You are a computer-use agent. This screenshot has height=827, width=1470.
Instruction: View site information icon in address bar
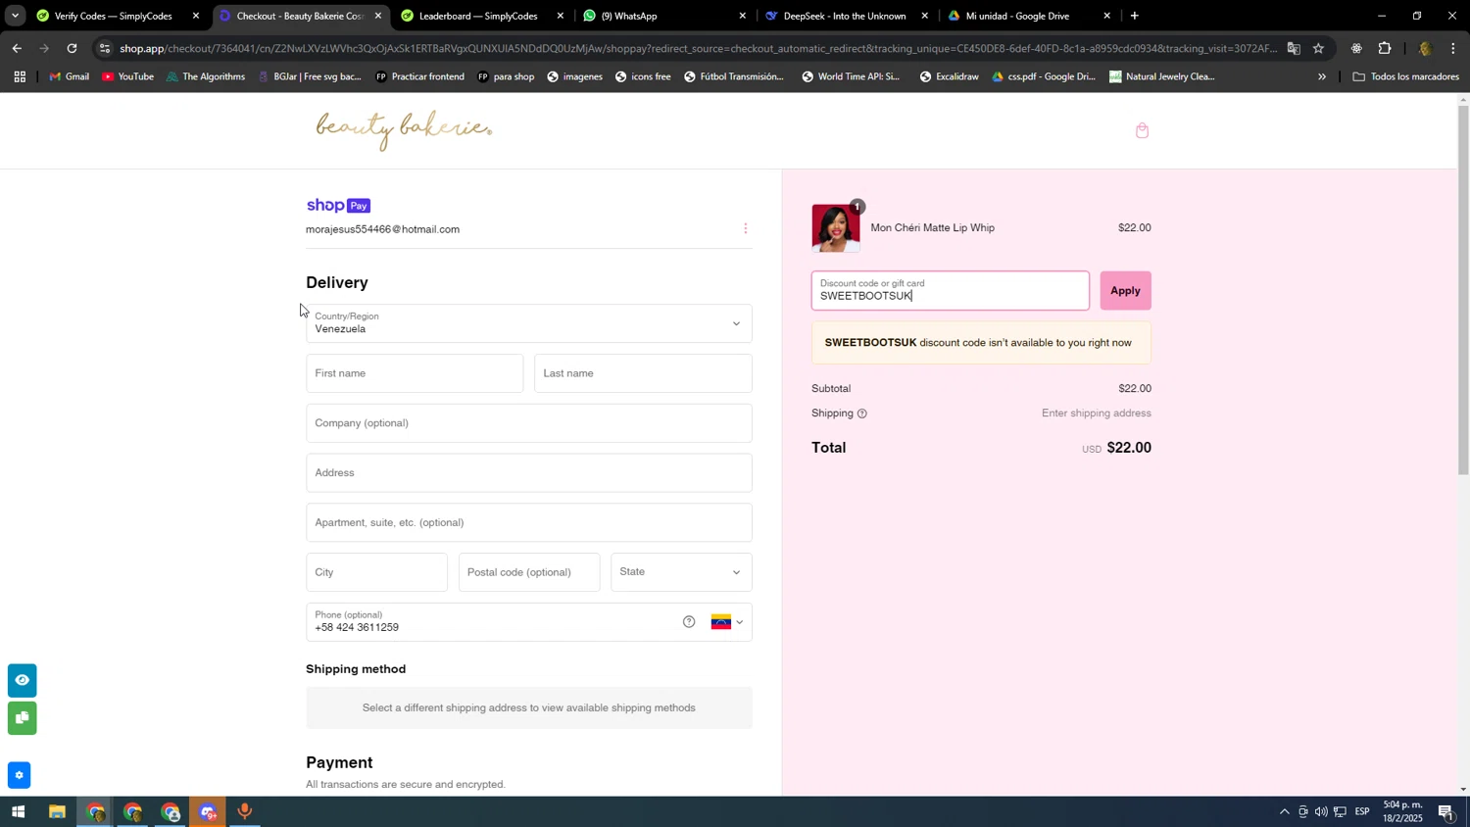click(106, 48)
